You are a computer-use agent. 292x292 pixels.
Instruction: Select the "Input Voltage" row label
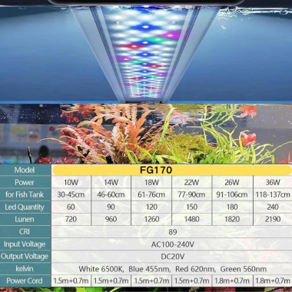point(25,244)
